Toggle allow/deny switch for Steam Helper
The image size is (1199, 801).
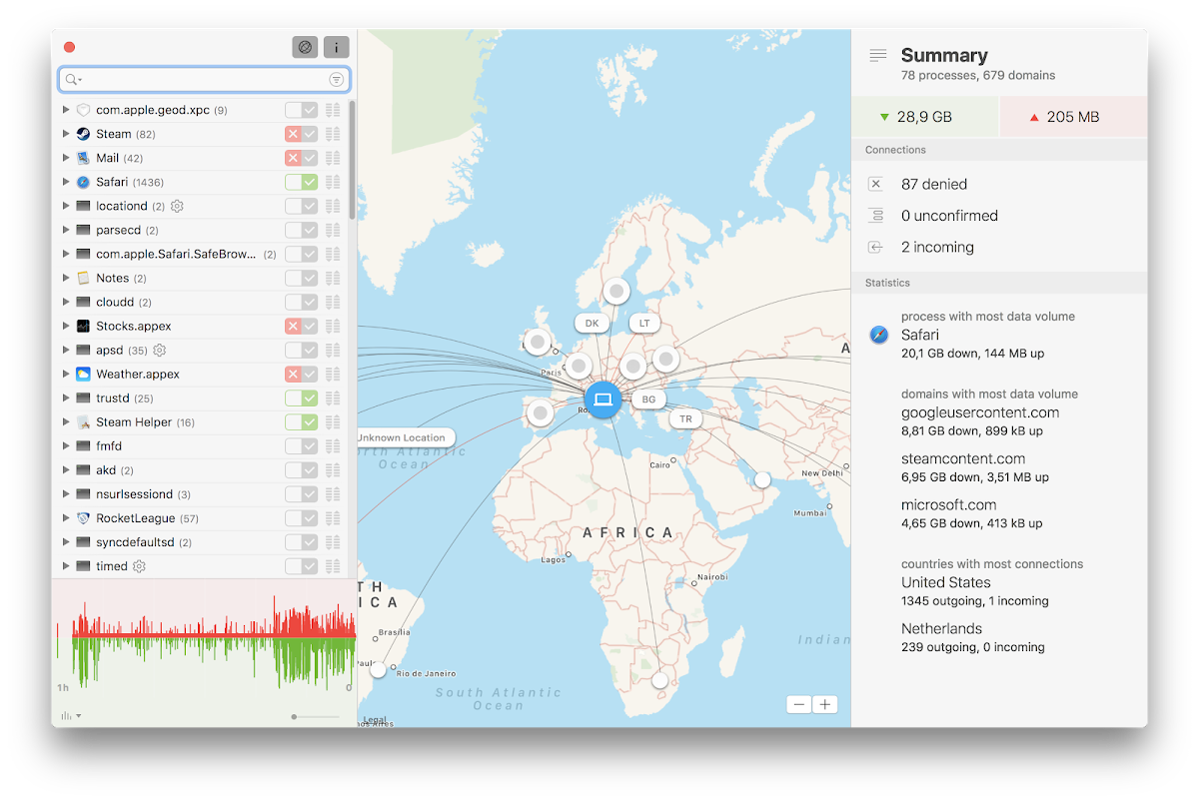click(x=301, y=422)
